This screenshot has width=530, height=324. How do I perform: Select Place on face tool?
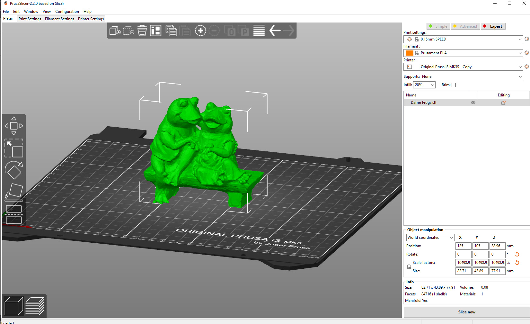[x=14, y=192]
